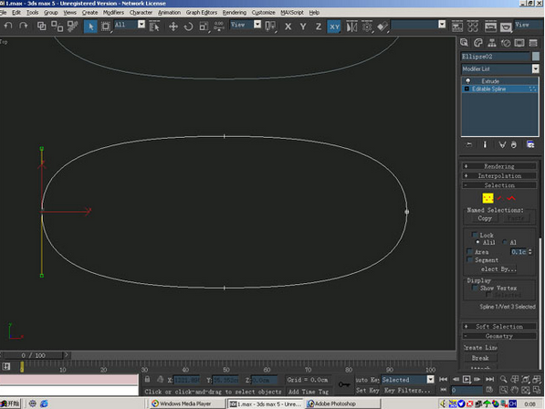Open the Modifiers menu
The height and width of the screenshot is (409, 545).
coord(113,13)
